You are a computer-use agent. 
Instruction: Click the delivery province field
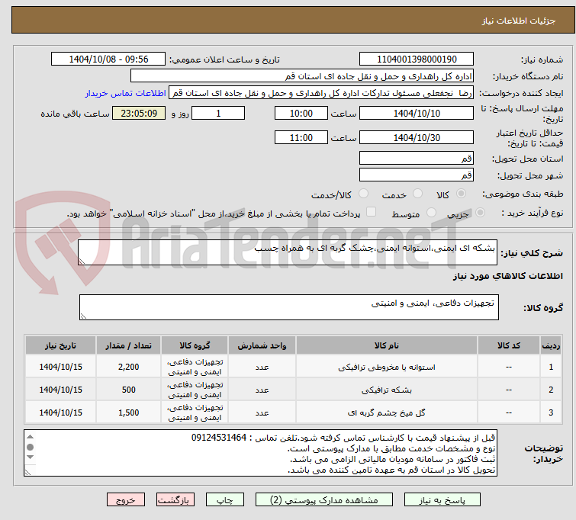(x=417, y=159)
